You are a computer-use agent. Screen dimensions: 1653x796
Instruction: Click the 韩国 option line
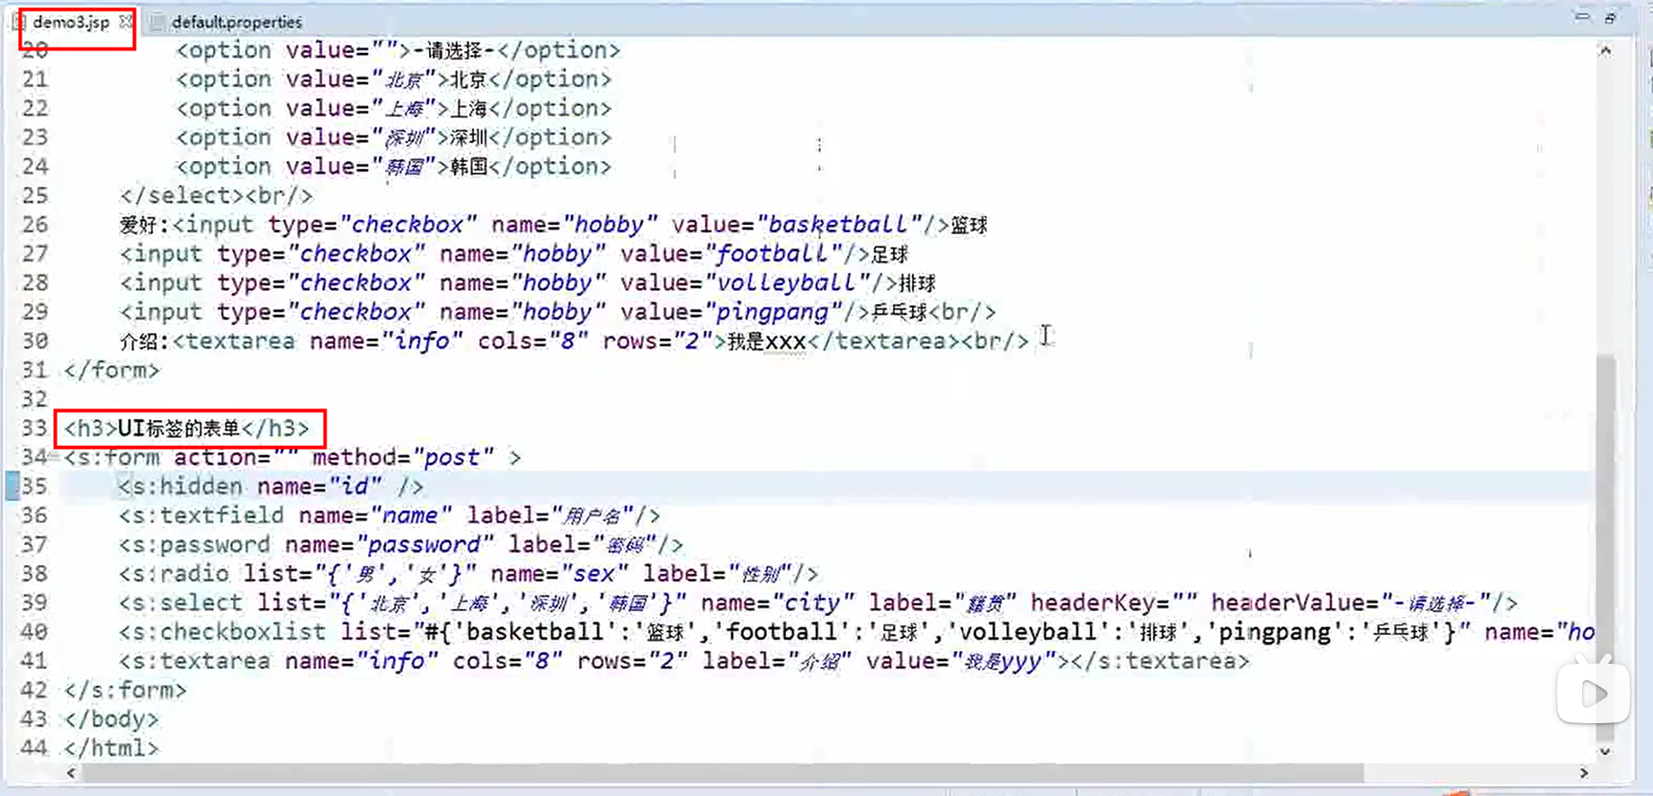[393, 166]
